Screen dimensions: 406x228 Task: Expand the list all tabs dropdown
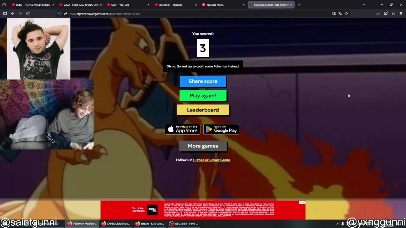coord(364,5)
